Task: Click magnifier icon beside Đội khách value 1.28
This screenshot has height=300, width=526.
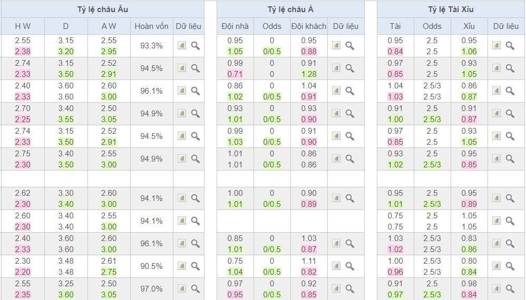Action: 350,68
